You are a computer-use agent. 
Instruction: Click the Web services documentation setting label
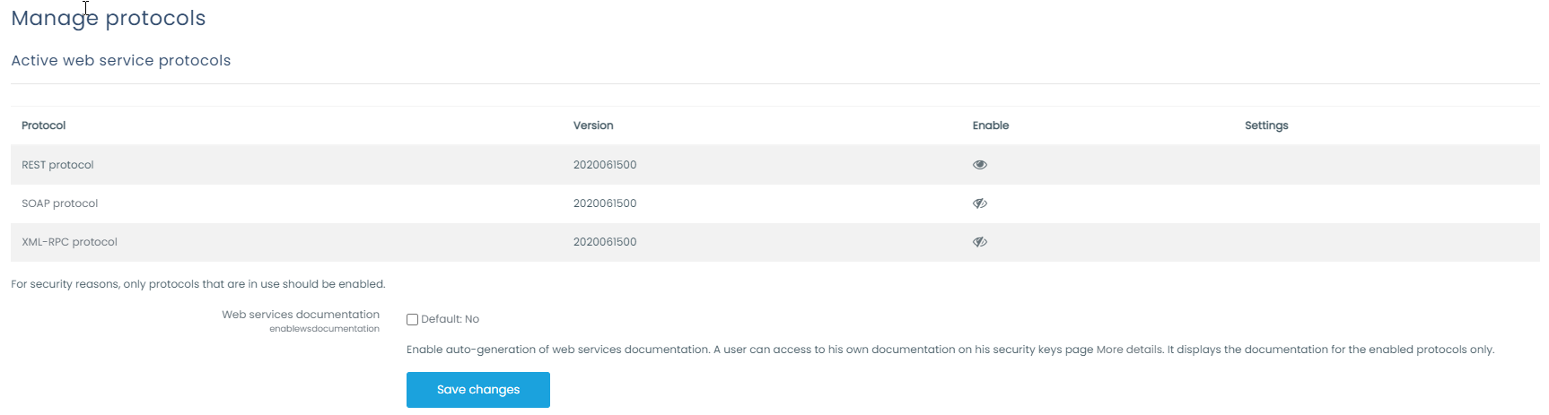(300, 315)
